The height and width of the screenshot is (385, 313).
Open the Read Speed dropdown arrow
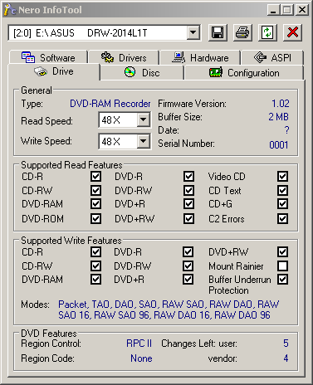[144, 119]
